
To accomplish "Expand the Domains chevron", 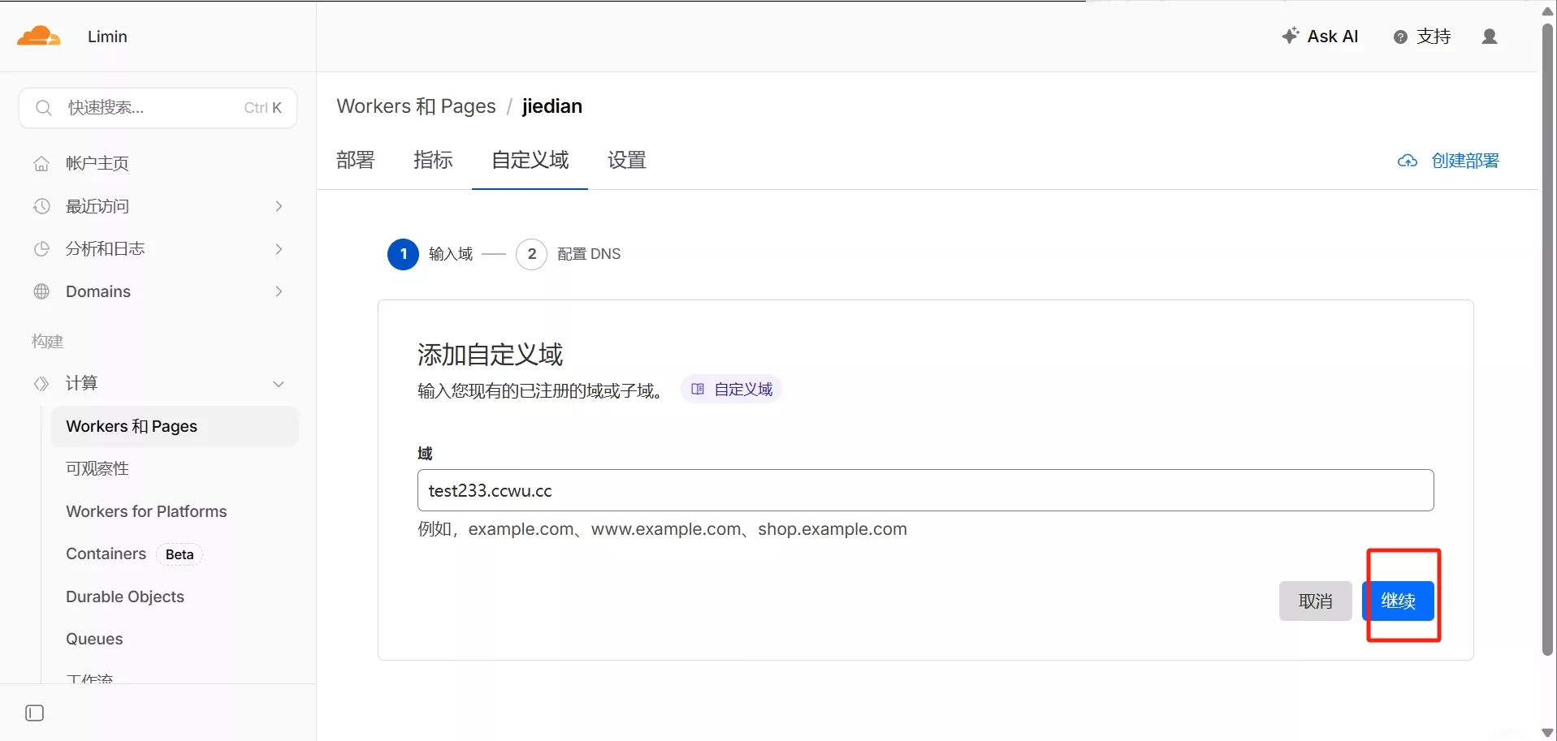I will click(x=279, y=291).
